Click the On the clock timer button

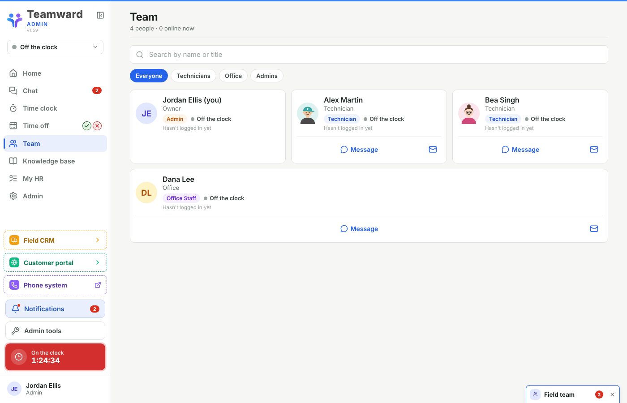[55, 357]
